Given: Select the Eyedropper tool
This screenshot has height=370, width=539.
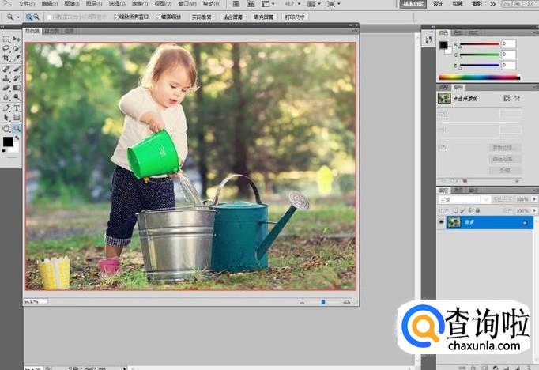Looking at the screenshot, I should (17, 58).
